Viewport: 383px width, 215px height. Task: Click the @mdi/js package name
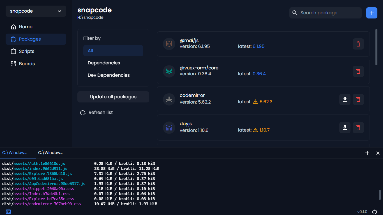pos(189,41)
